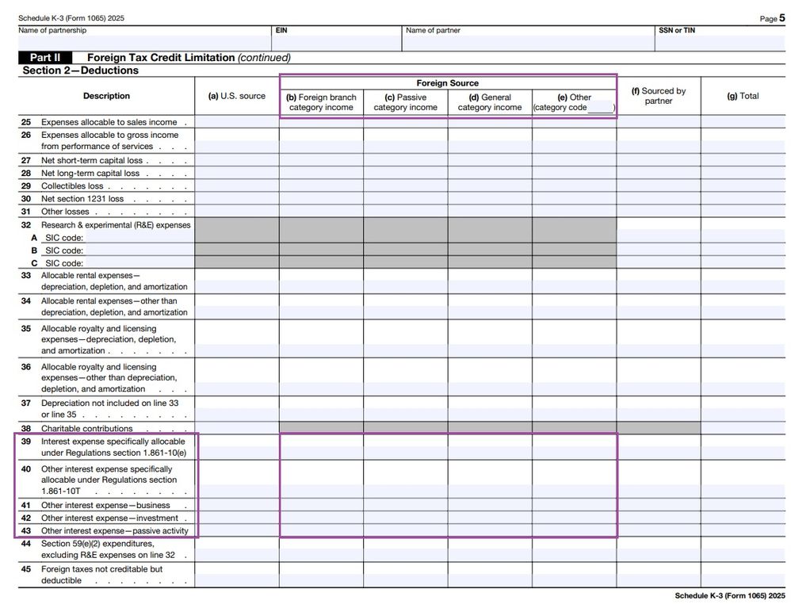Select line 28 Total column cell
This screenshot has width=791, height=604.
743,173
